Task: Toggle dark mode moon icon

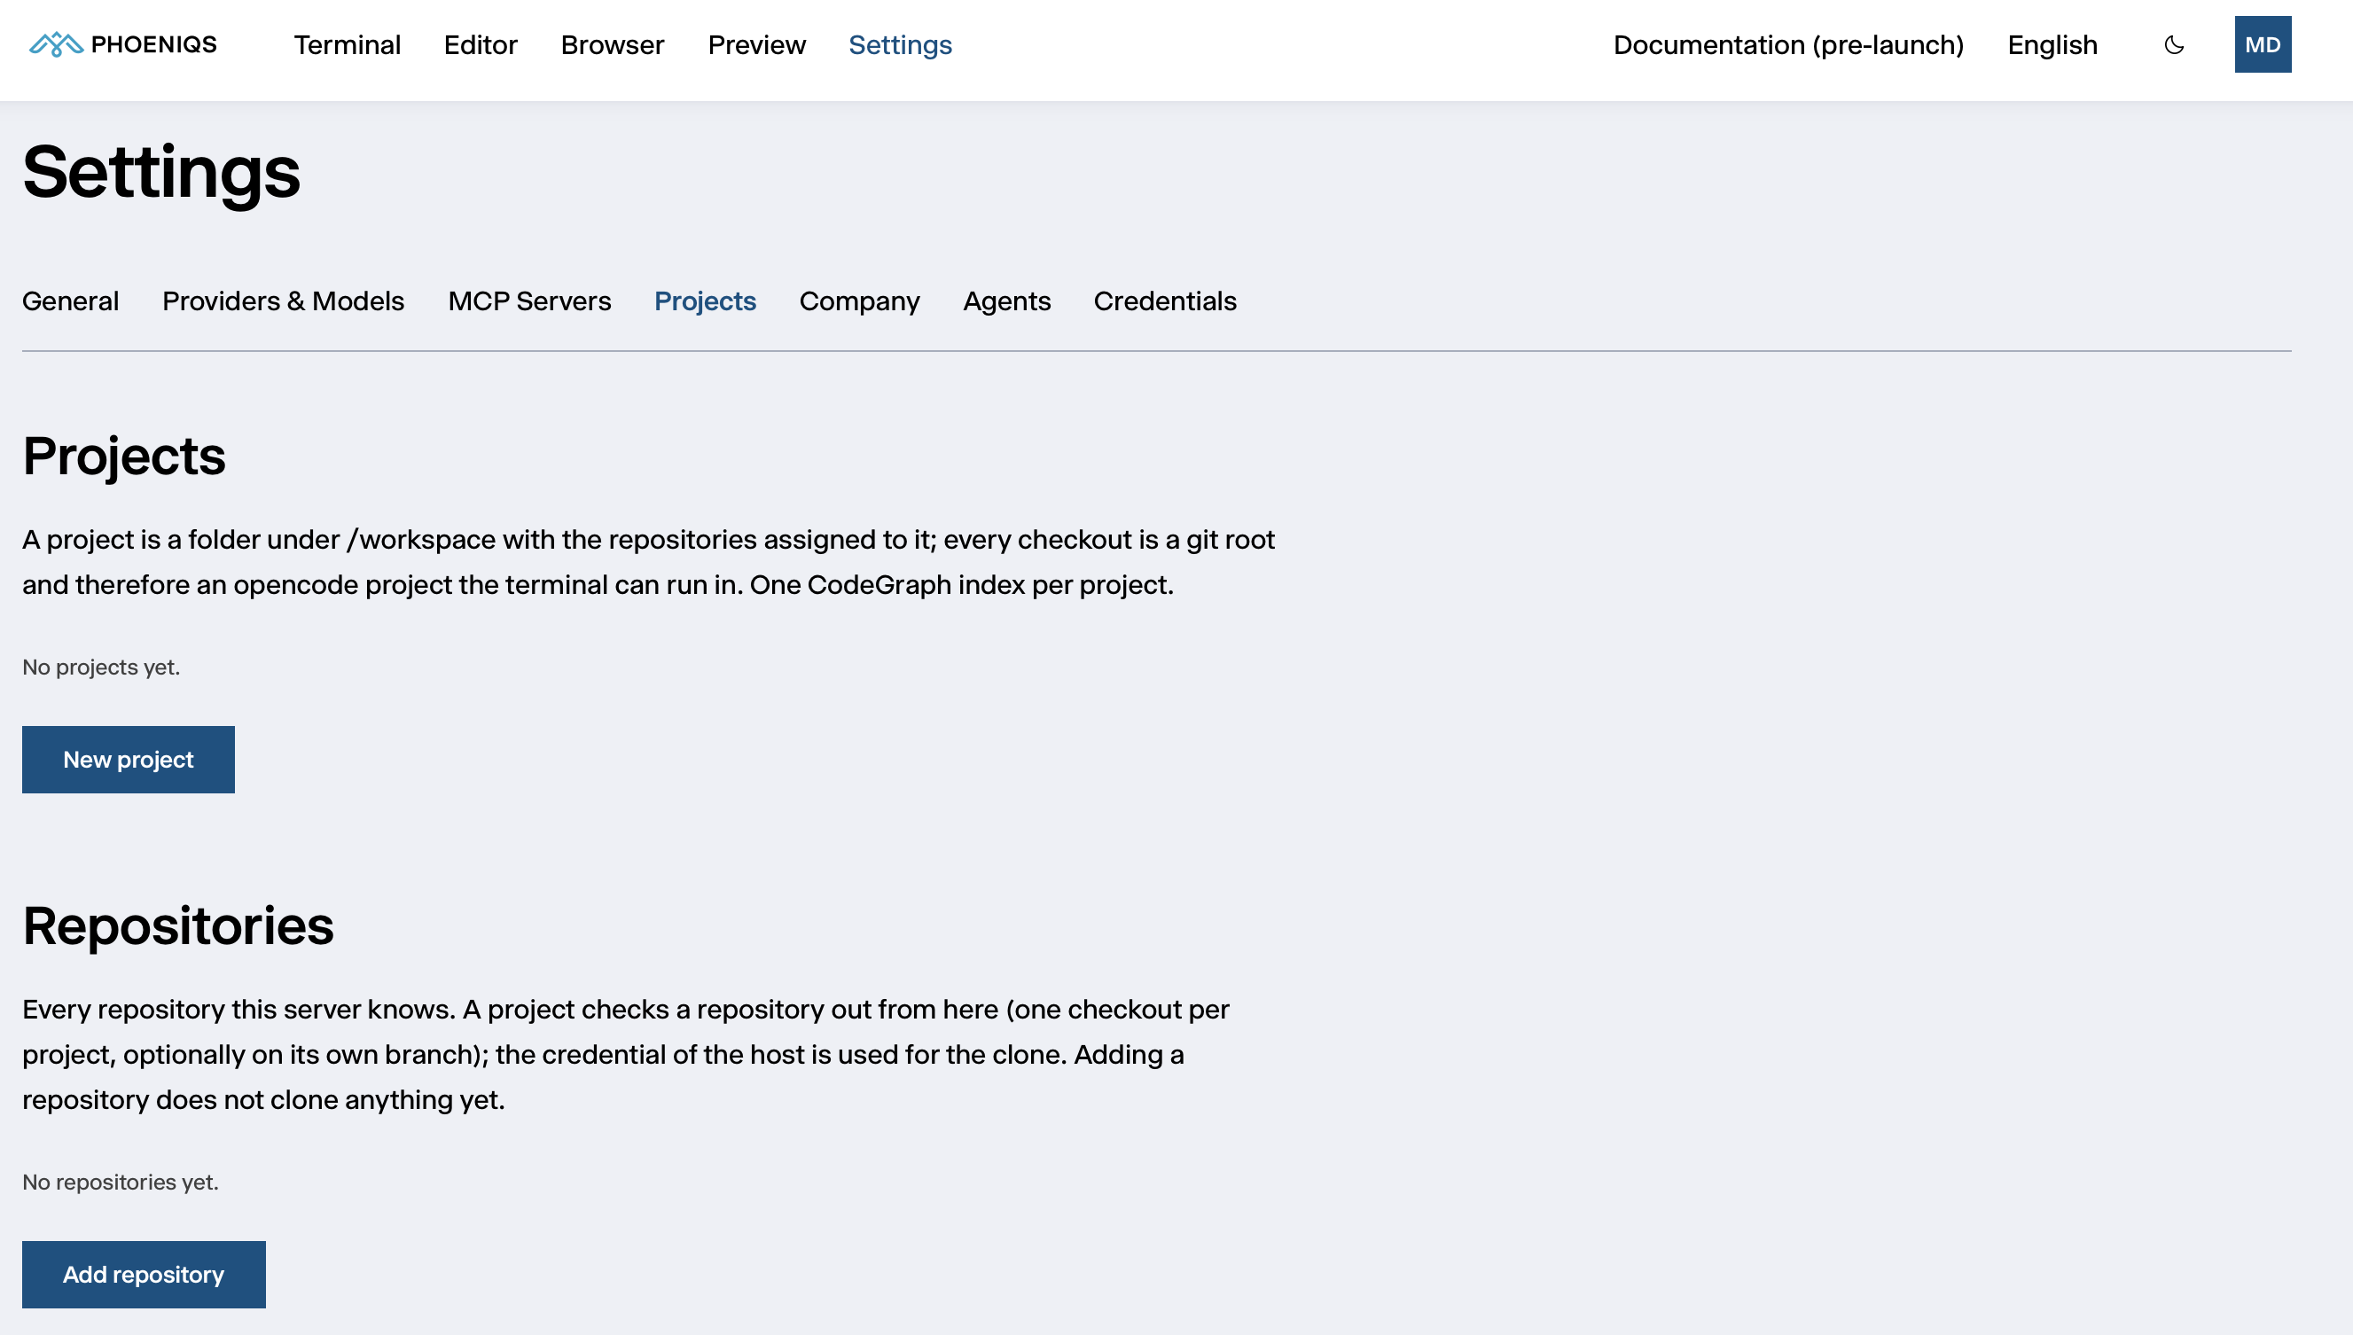Action: (x=2173, y=45)
